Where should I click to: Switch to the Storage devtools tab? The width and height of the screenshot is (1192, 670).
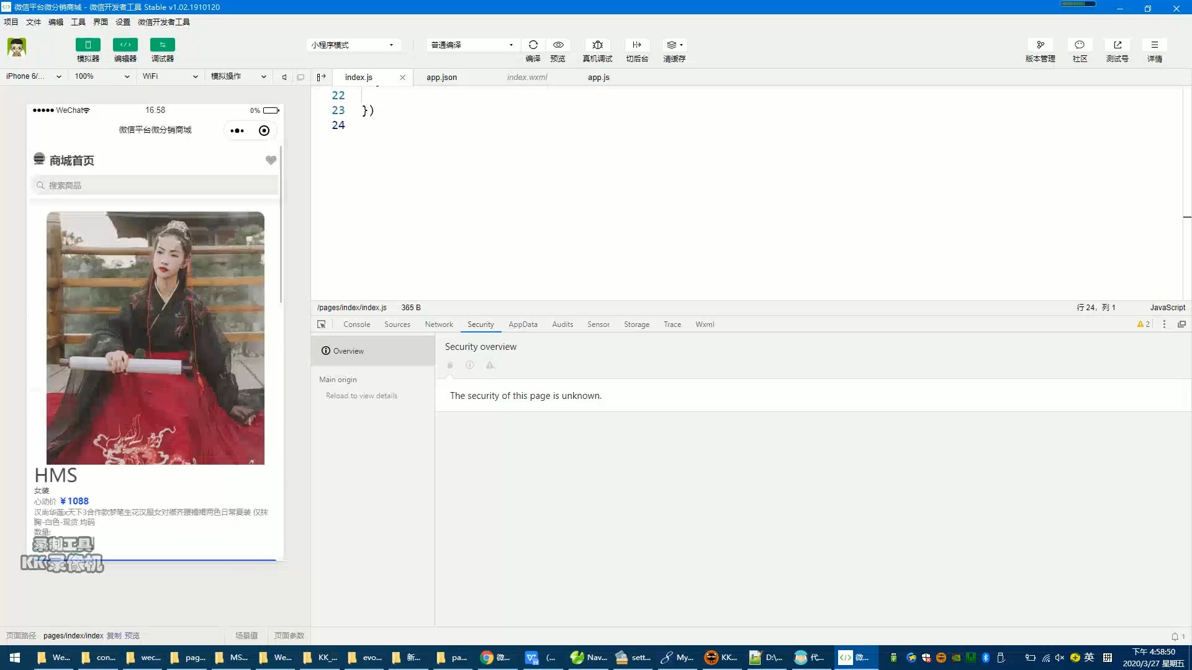click(x=636, y=324)
